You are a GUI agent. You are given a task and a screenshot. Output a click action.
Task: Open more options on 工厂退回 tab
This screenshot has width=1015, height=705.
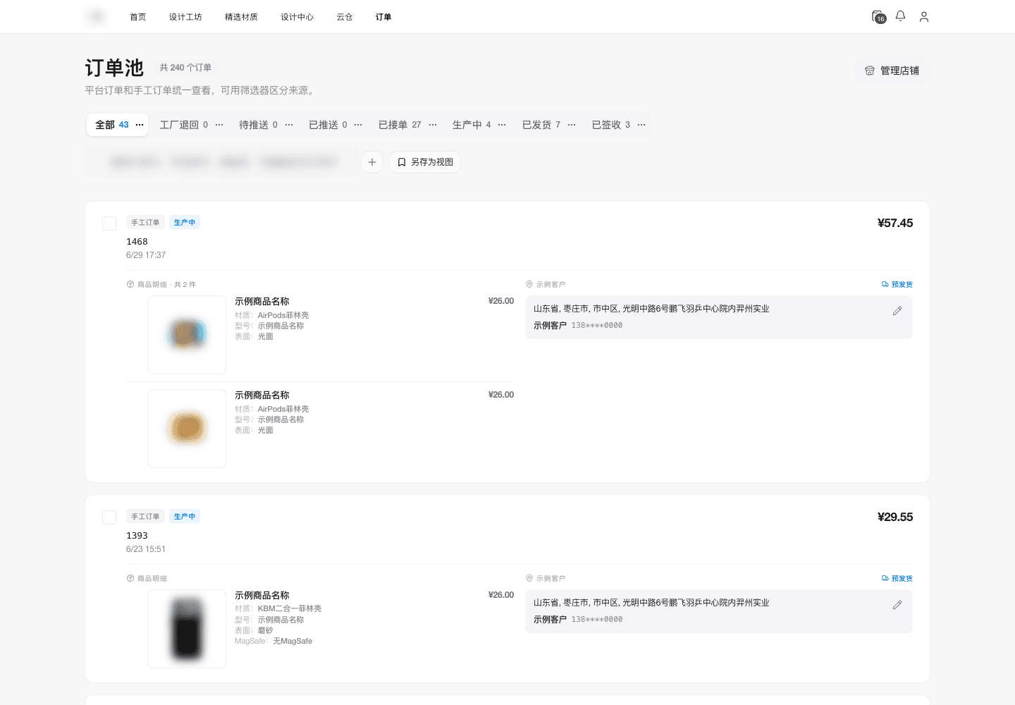[x=219, y=125]
